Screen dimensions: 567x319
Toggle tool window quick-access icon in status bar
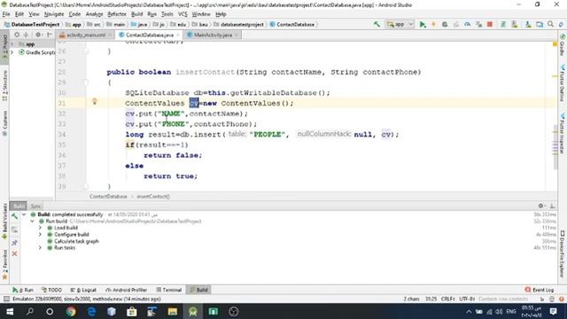6,299
